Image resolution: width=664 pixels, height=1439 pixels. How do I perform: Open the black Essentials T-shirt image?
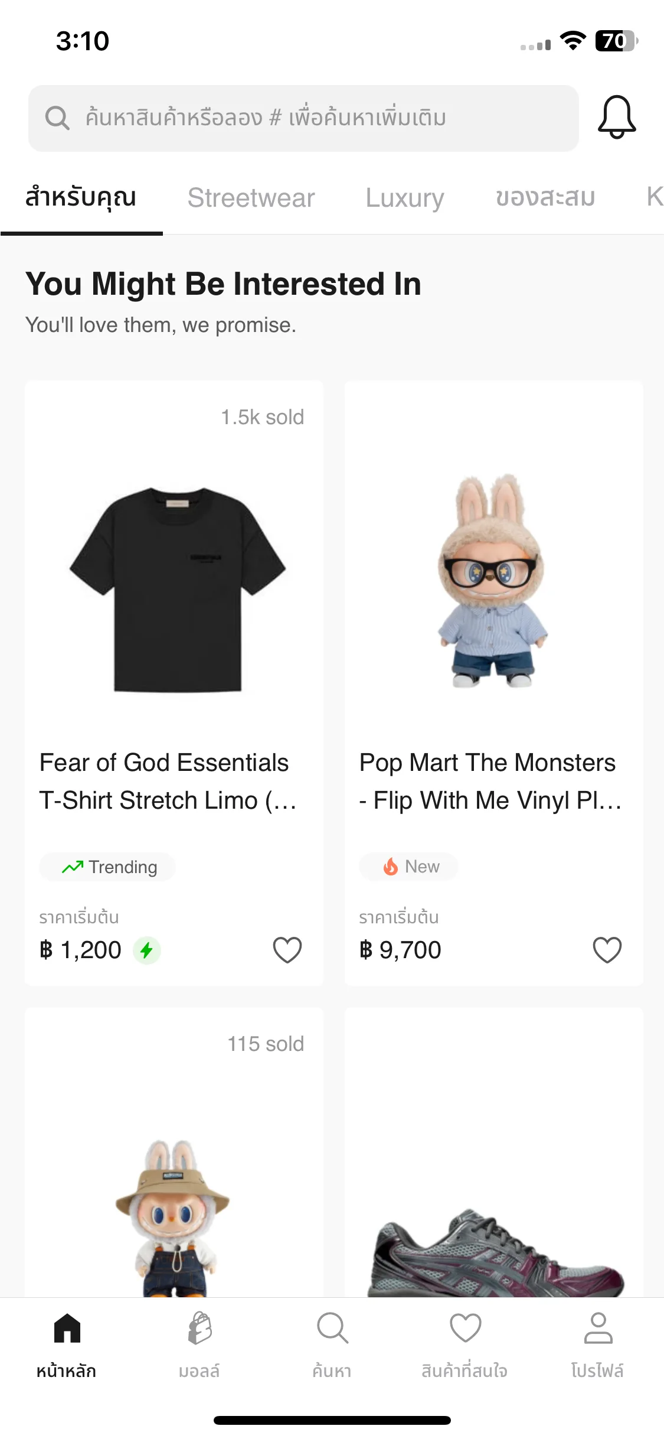pyautogui.click(x=177, y=590)
